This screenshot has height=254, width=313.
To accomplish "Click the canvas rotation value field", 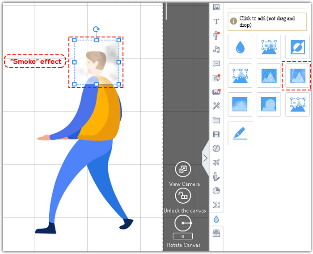I will point(182,236).
